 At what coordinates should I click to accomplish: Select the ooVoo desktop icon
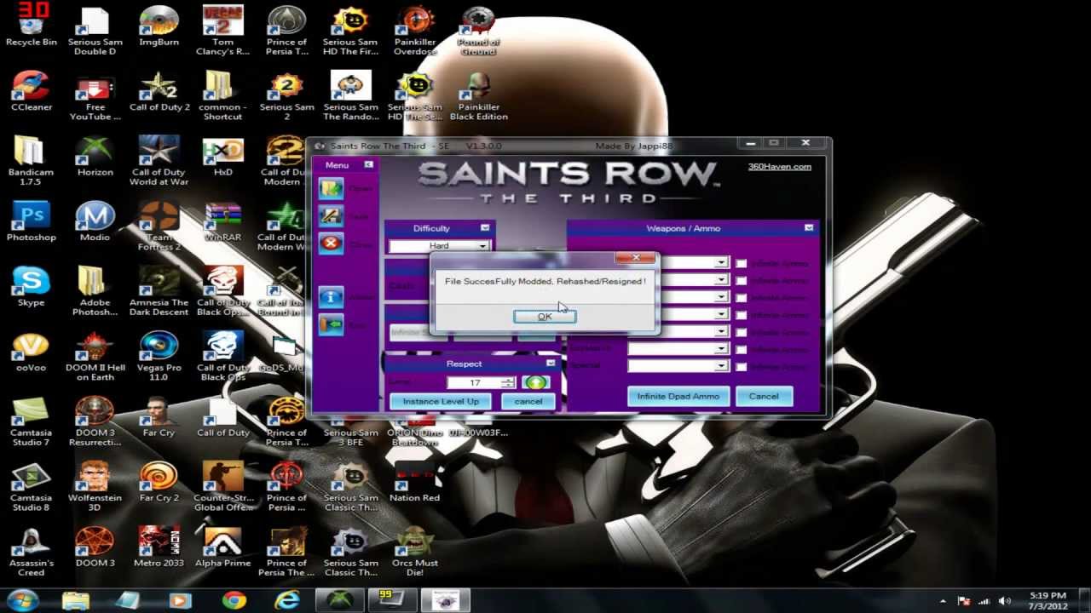pyautogui.click(x=31, y=352)
